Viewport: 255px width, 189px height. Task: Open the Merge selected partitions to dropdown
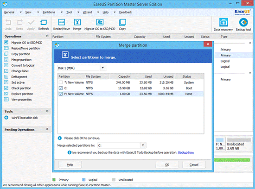[x=143, y=145]
